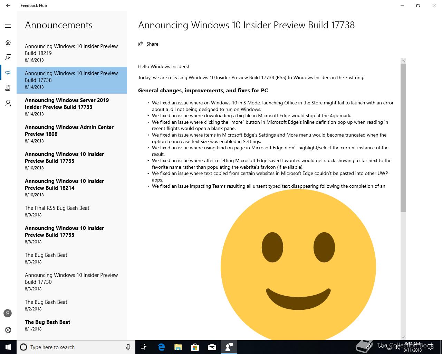Image resolution: width=442 pixels, height=354 pixels.
Task: Click the article scrollbar up arrow
Action: [x=403, y=61]
